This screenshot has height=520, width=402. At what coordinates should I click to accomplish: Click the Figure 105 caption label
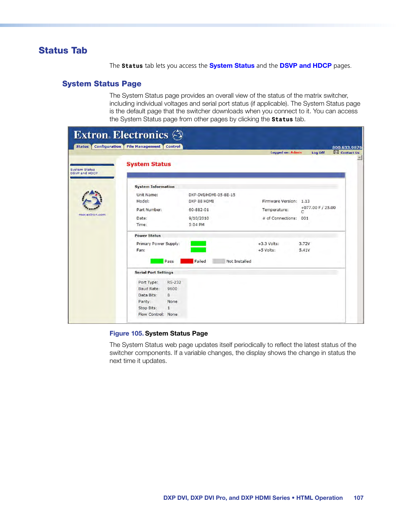click(x=126, y=333)
